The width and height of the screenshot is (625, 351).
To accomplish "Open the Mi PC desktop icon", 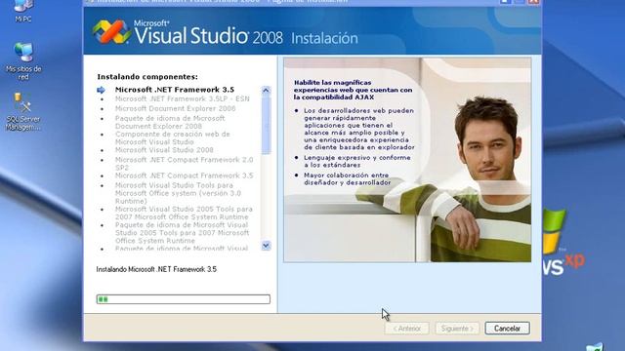I will [23, 10].
